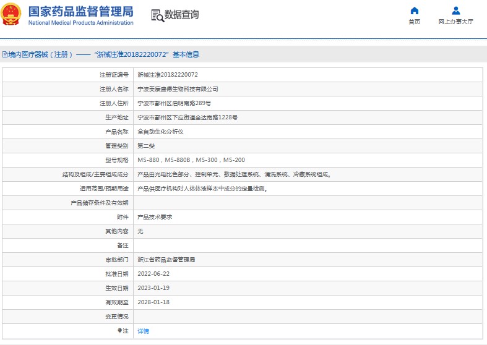Click the national emblem logo

tap(11, 14)
